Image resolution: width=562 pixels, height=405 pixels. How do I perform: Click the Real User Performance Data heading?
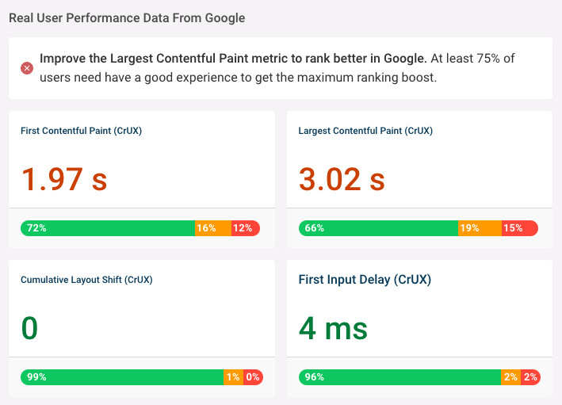point(127,17)
